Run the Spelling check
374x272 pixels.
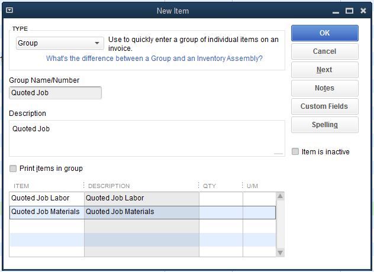pyautogui.click(x=324, y=125)
